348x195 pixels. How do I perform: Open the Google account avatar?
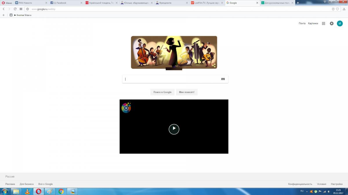(340, 23)
